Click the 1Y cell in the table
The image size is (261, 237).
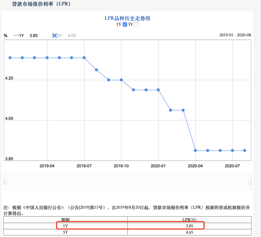(x=65, y=226)
